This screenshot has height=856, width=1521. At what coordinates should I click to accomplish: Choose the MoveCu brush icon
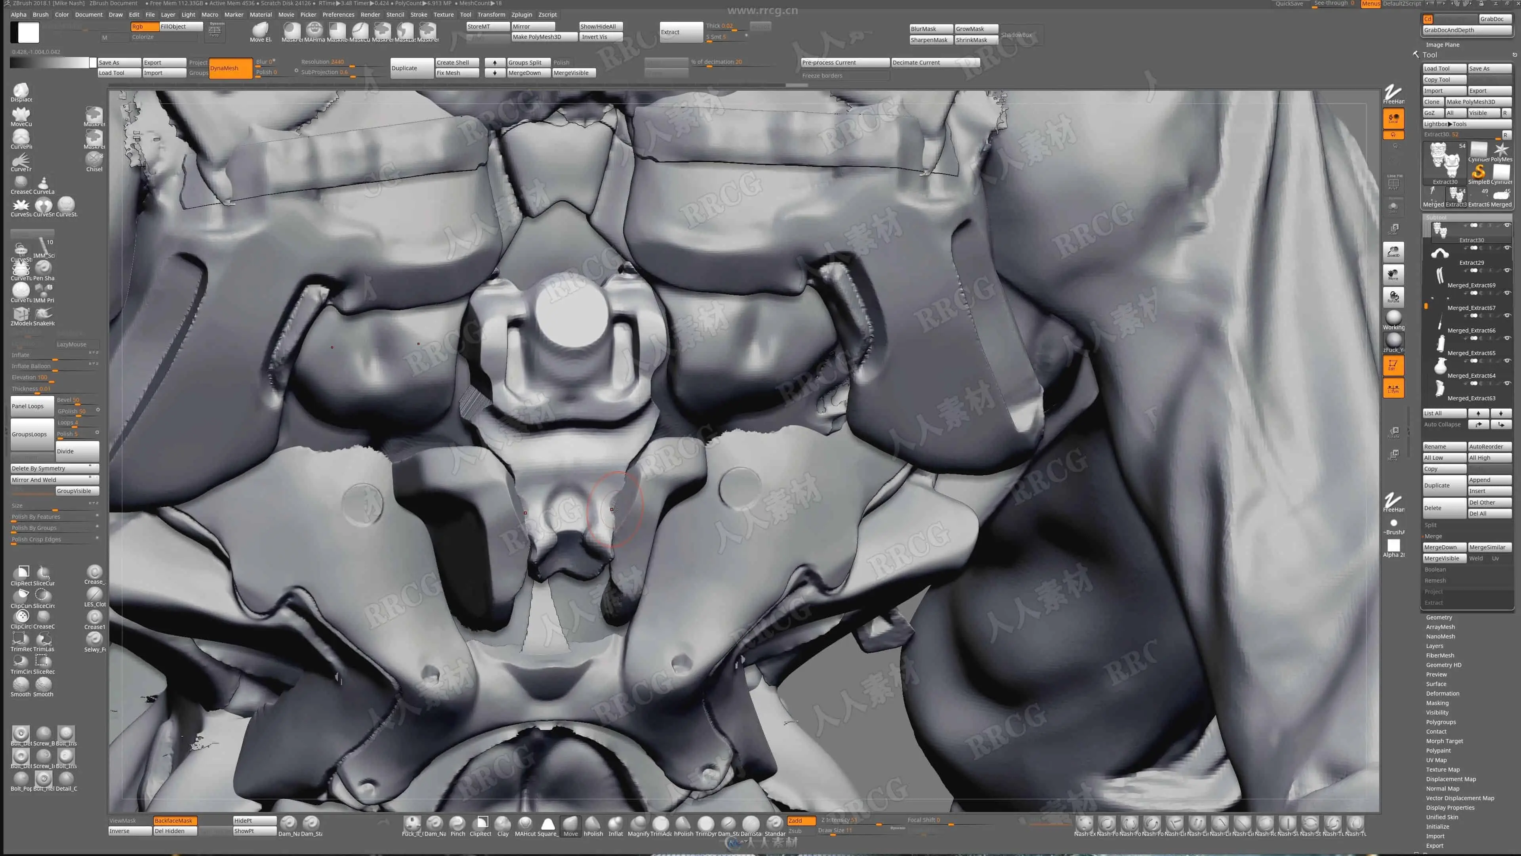(x=21, y=115)
